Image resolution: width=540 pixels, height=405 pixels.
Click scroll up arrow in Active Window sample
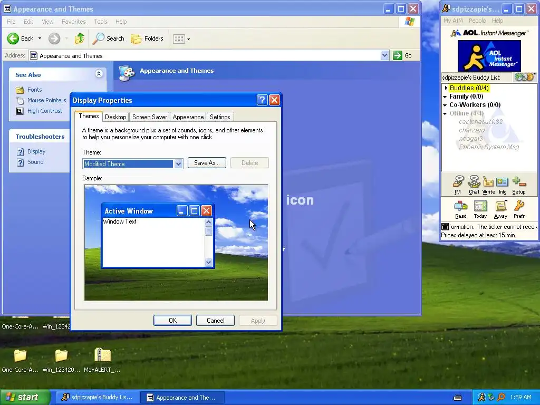coord(208,222)
